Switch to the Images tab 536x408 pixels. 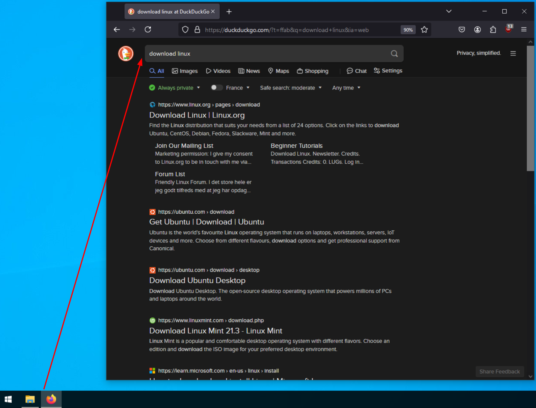click(185, 71)
